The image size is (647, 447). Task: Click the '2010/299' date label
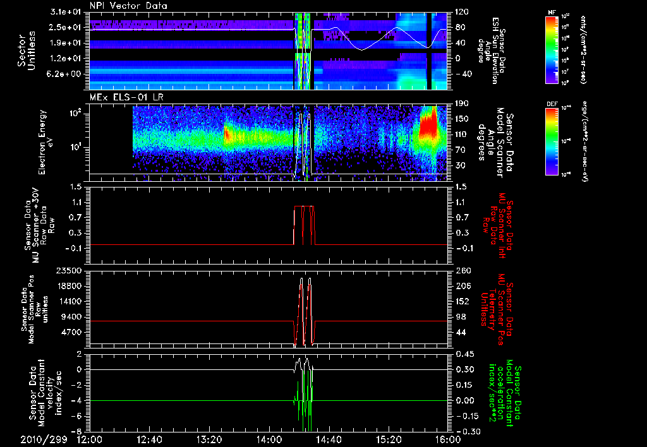44,439
